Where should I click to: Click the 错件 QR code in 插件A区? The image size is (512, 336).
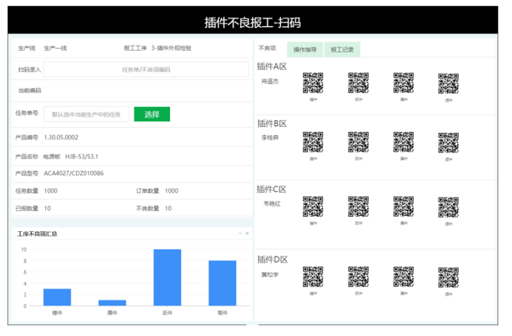point(313,83)
